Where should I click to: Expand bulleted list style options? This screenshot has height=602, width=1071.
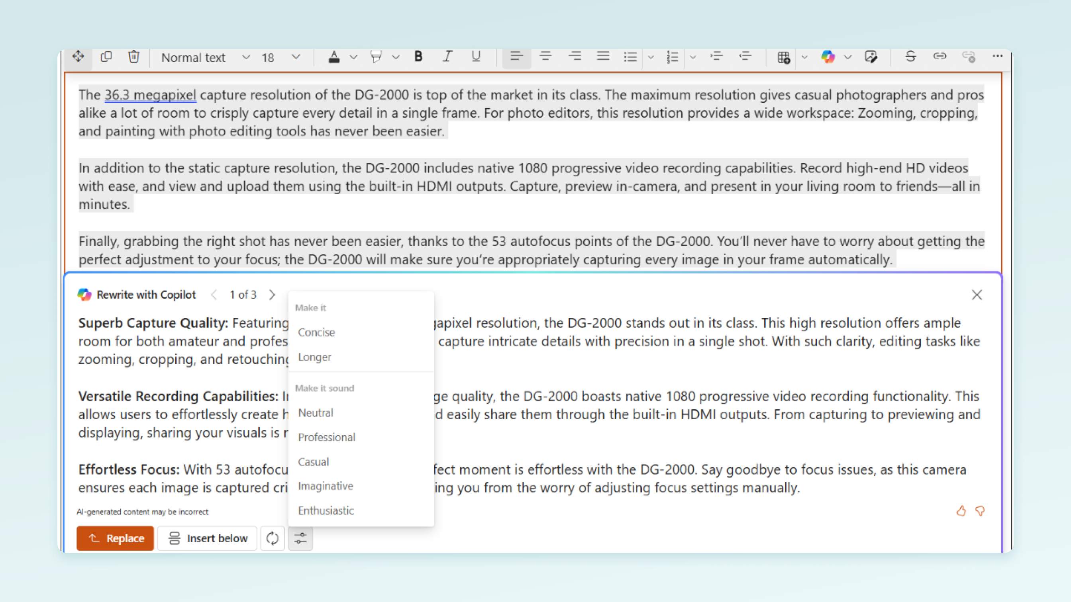[x=651, y=57]
